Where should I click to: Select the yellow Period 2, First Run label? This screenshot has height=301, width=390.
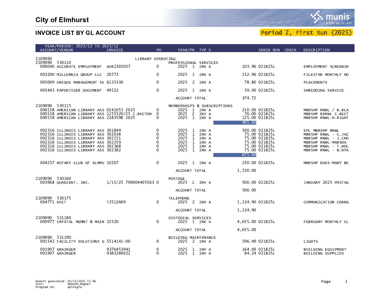(x=306, y=33)
